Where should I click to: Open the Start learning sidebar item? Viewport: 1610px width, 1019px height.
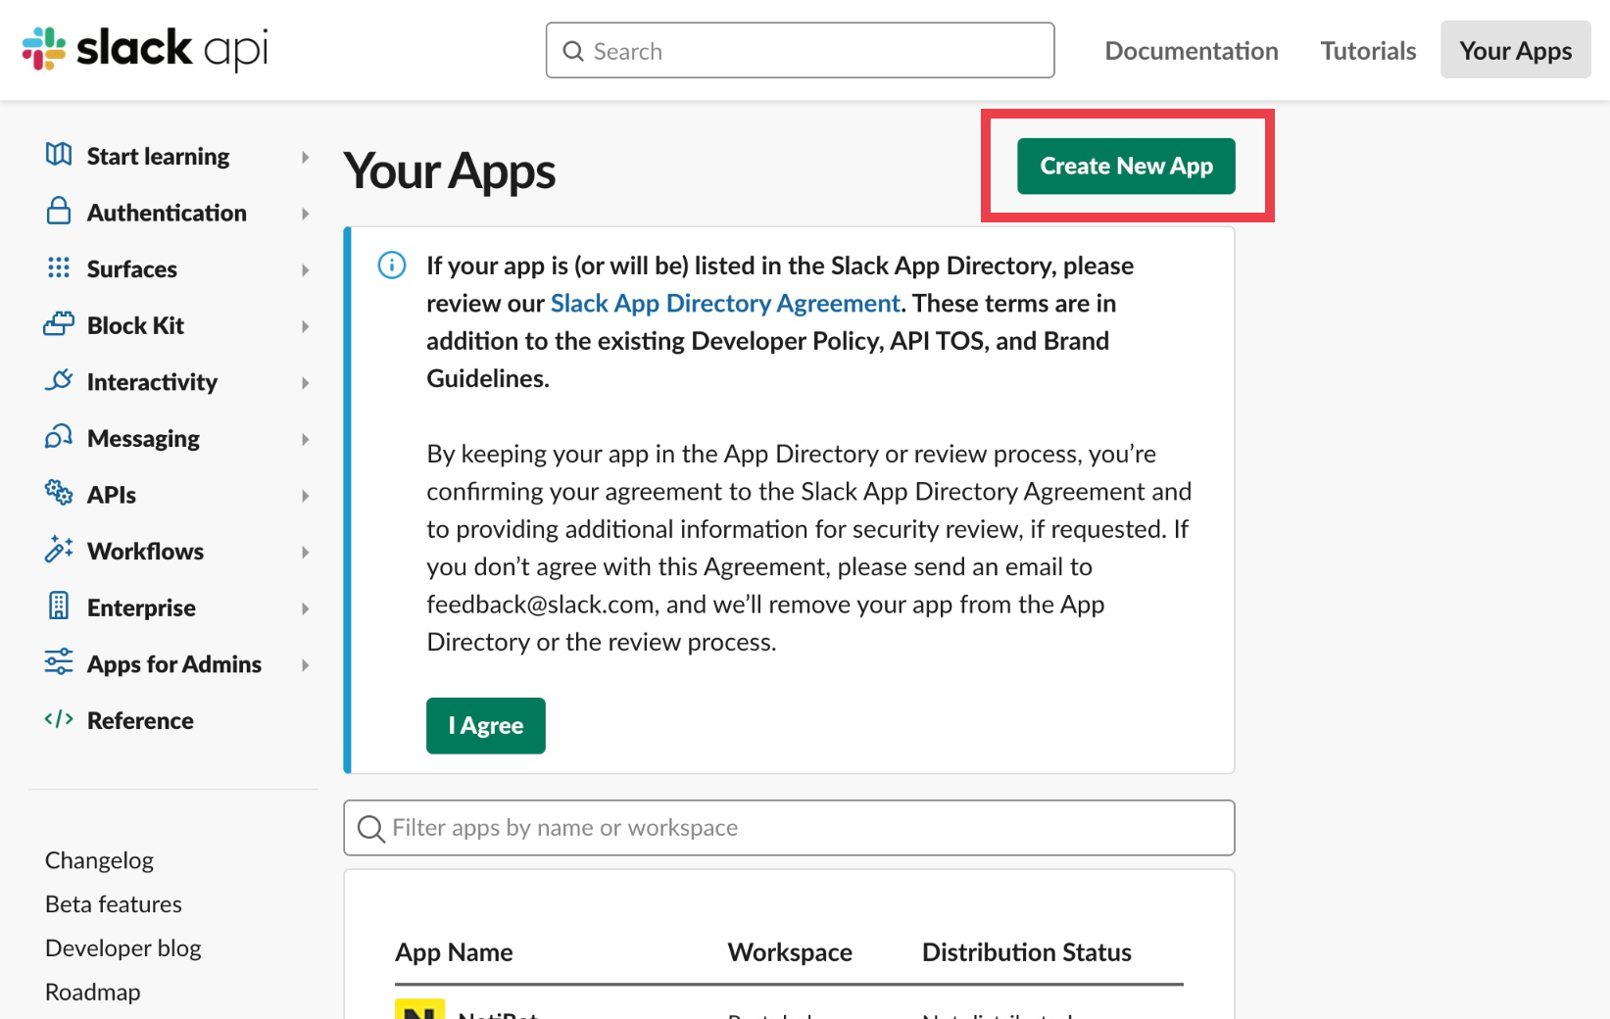click(x=158, y=157)
